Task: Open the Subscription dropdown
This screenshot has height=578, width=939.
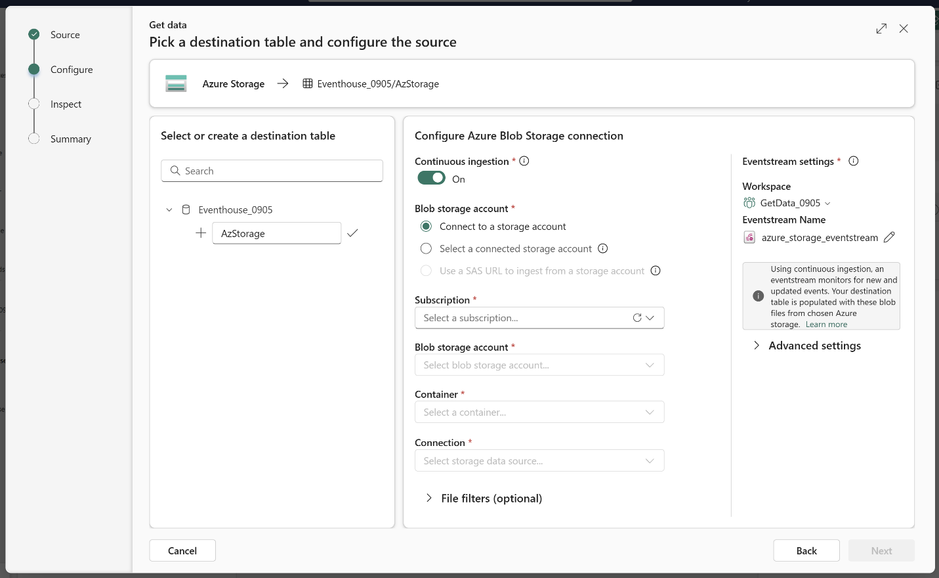Action: click(539, 318)
